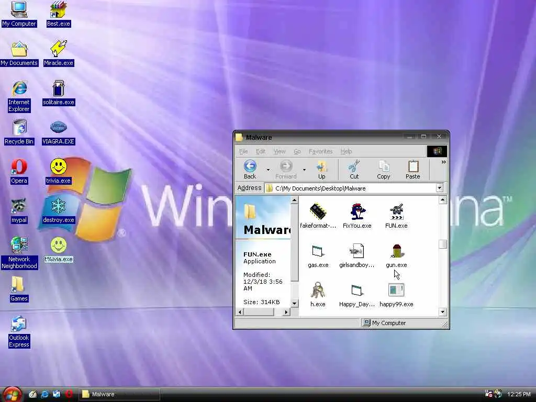Select the solitaire.exe desktop icon

[x=59, y=93]
